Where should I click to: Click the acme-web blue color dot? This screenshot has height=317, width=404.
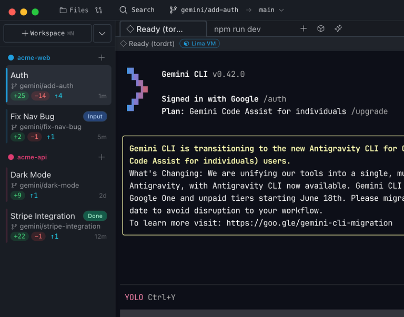[x=11, y=58]
